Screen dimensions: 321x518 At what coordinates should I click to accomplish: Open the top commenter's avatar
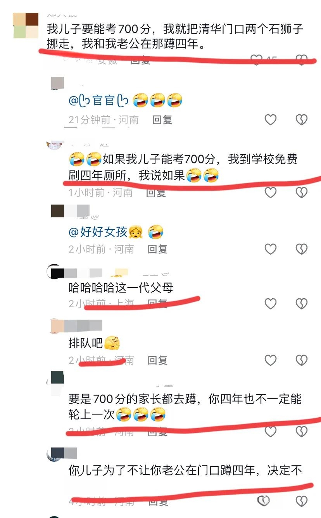pos(26,25)
